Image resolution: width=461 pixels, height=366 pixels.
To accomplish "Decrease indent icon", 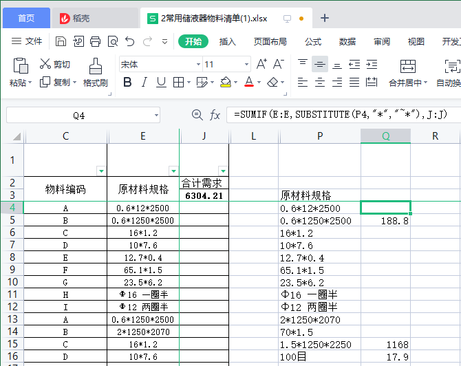I will 354,64.
